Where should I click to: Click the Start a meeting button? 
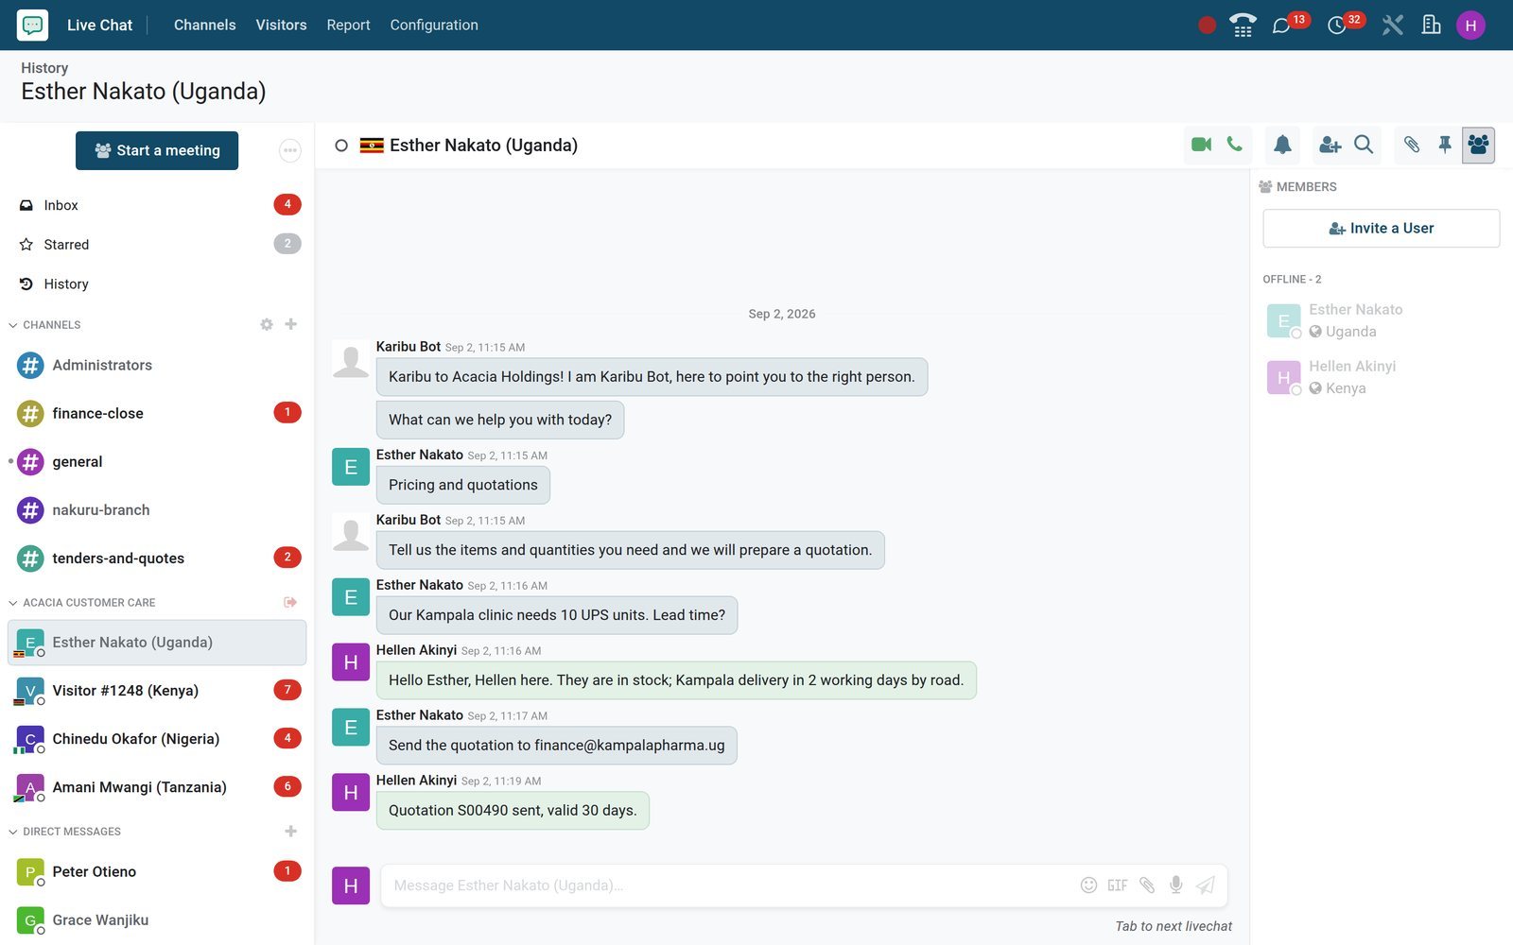point(157,150)
